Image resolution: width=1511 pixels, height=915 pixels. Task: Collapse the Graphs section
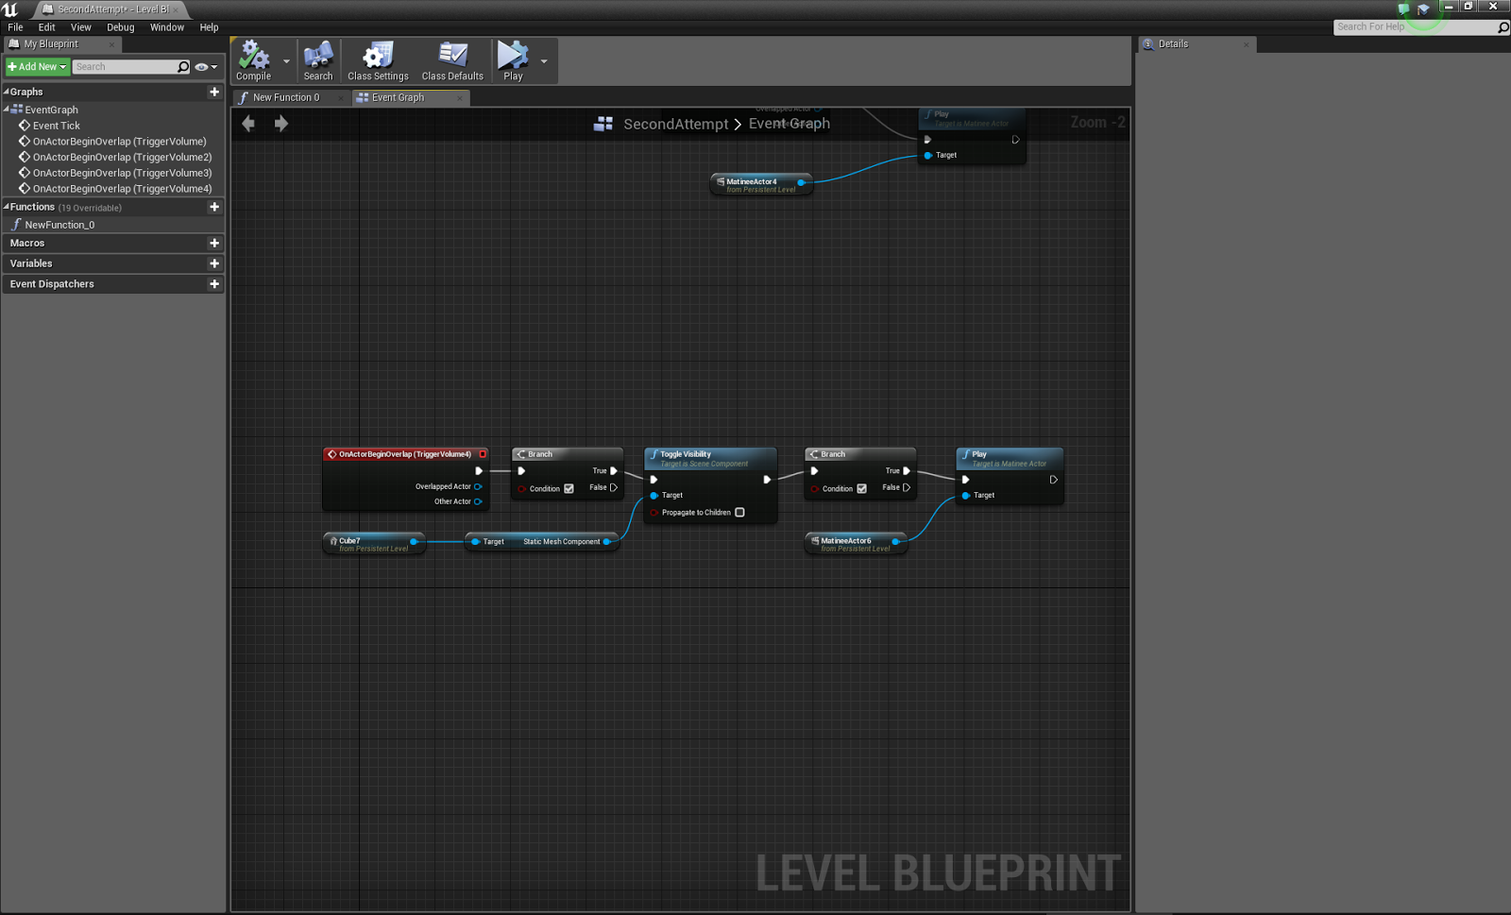[6, 92]
